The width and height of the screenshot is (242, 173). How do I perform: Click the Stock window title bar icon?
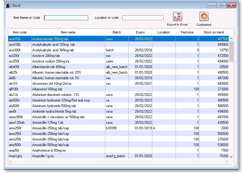pyautogui.click(x=8, y=5)
